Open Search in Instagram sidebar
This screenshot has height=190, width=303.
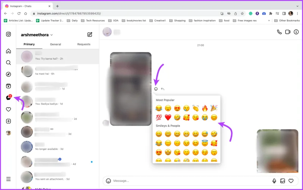click(x=8, y=63)
